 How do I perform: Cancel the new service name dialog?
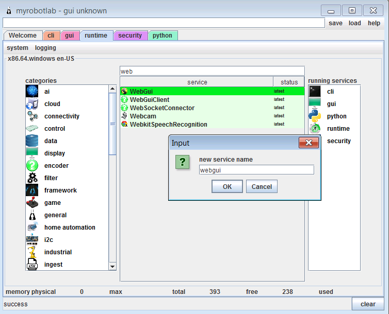pyautogui.click(x=262, y=186)
